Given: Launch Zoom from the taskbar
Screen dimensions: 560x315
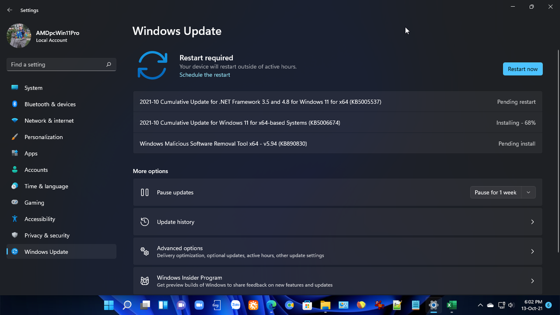Looking at the screenshot, I should 199,305.
